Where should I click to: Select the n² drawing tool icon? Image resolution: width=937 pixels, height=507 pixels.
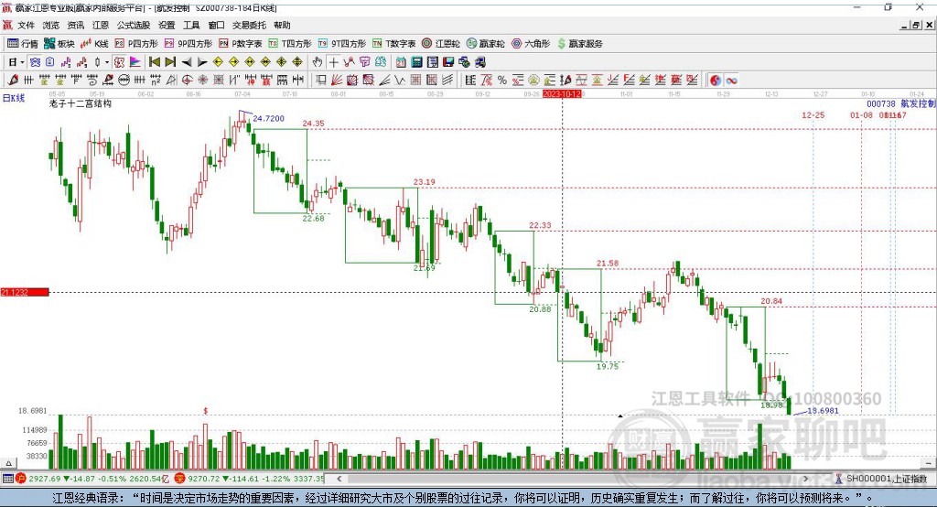(x=156, y=81)
